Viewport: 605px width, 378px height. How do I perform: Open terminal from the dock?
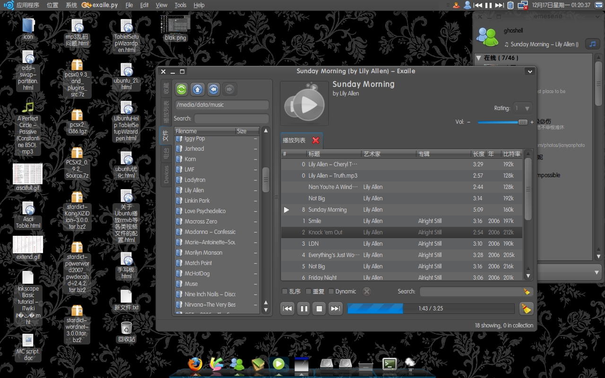coord(389,364)
